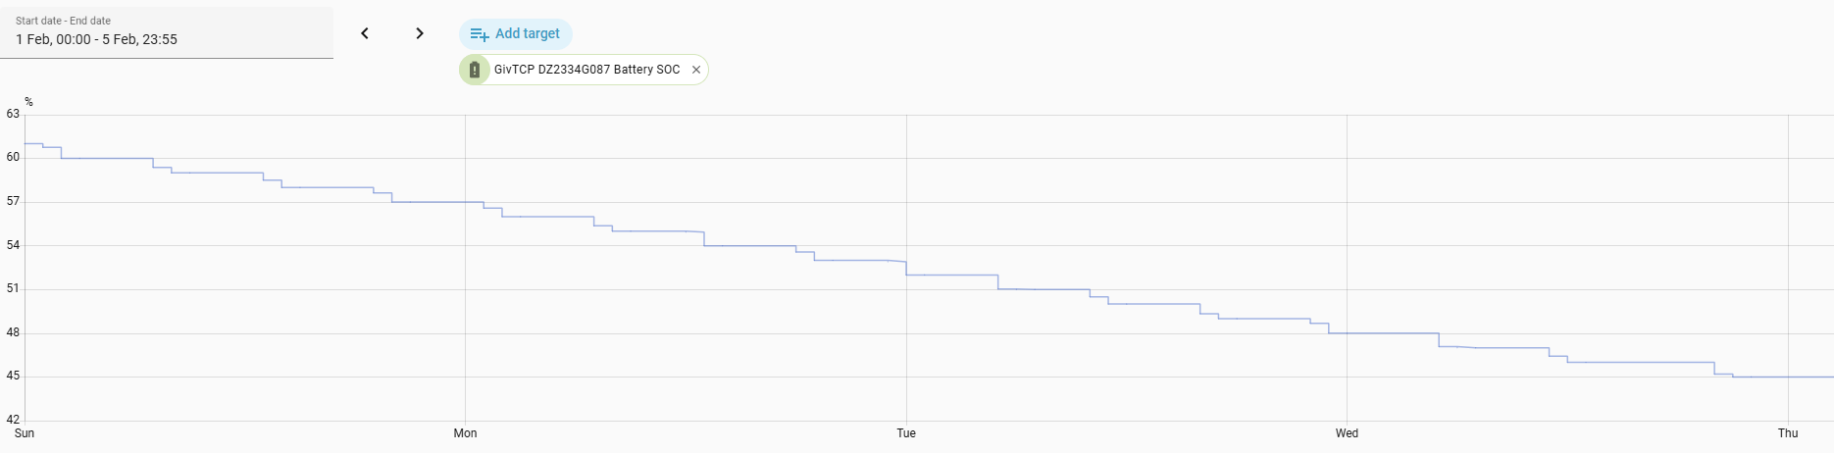Advance to the next date range
This screenshot has width=1834, height=453.
point(420,33)
